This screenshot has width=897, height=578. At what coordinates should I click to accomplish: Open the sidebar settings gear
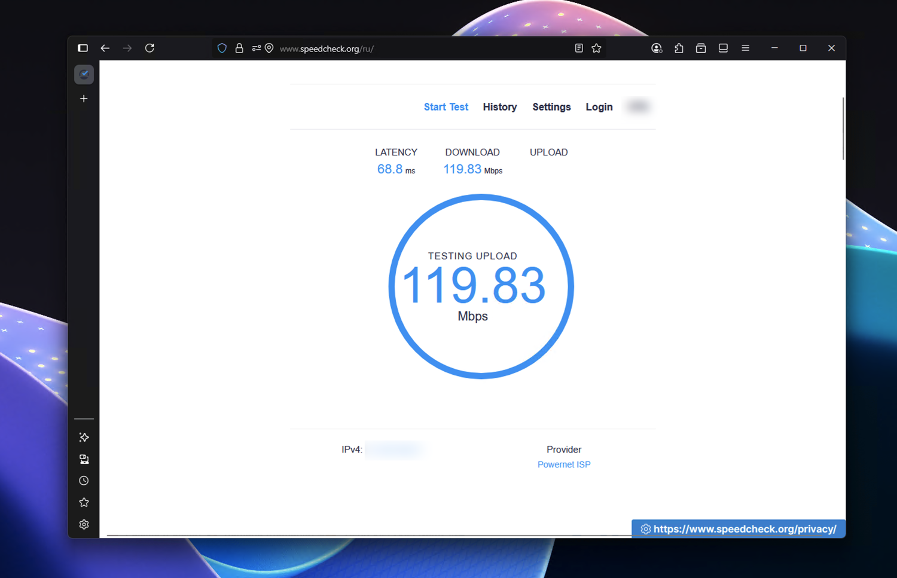[x=84, y=524]
